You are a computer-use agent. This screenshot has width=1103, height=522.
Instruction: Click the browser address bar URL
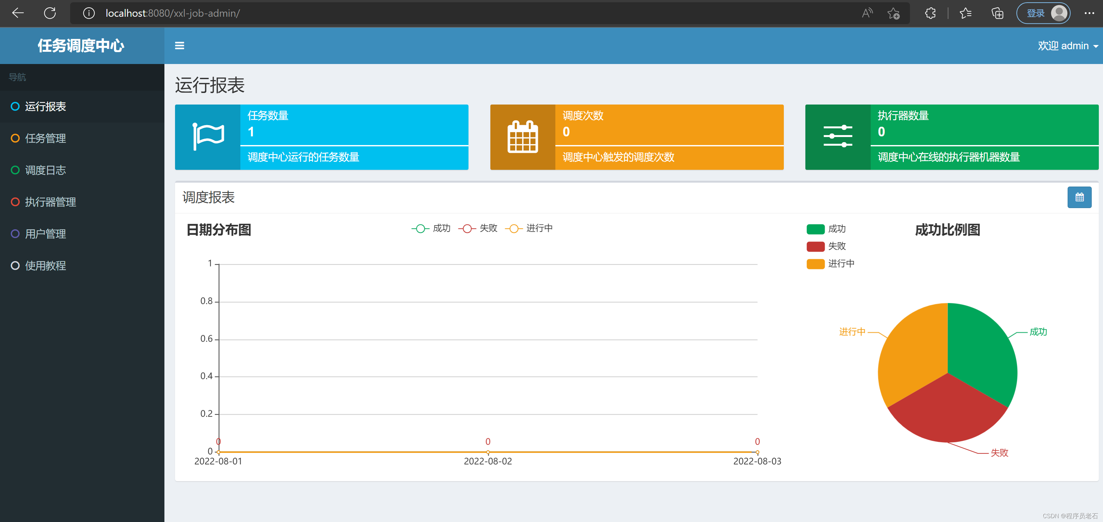pyautogui.click(x=172, y=13)
